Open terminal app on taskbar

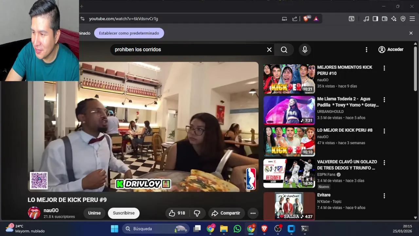pos(305,229)
